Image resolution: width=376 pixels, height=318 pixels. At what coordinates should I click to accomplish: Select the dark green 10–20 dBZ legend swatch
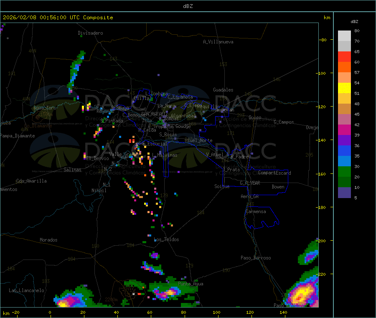pyautogui.click(x=344, y=182)
